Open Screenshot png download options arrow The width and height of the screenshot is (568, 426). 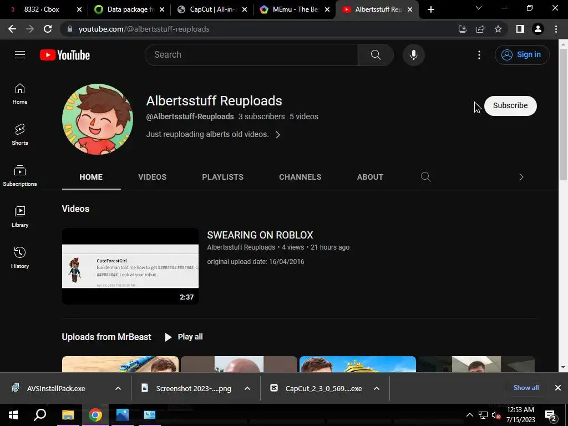coord(247,388)
